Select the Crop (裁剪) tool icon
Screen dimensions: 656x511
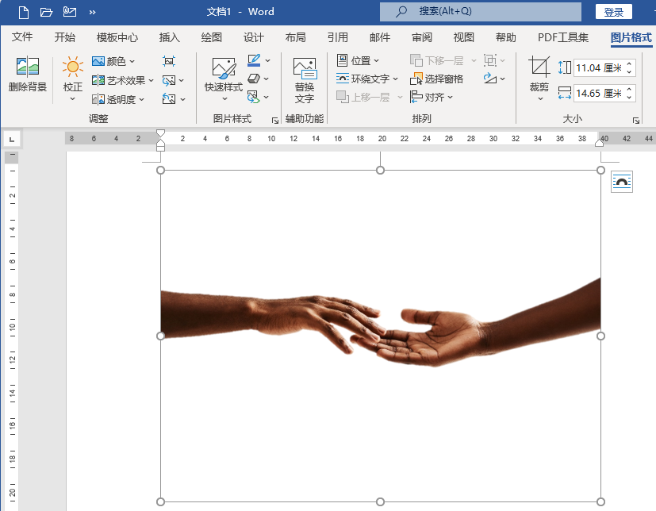[x=539, y=67]
